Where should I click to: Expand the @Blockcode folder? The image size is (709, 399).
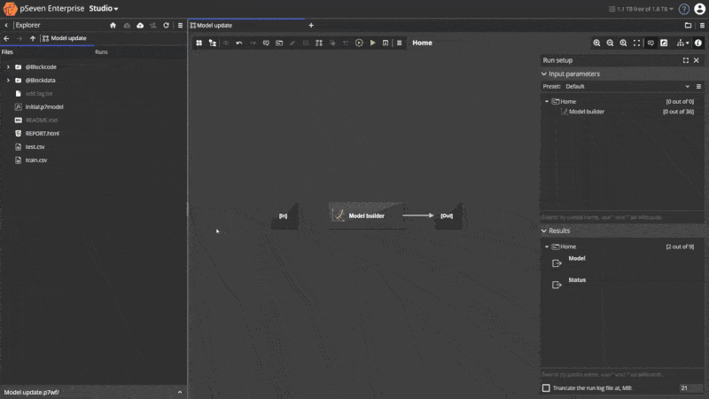tap(8, 67)
